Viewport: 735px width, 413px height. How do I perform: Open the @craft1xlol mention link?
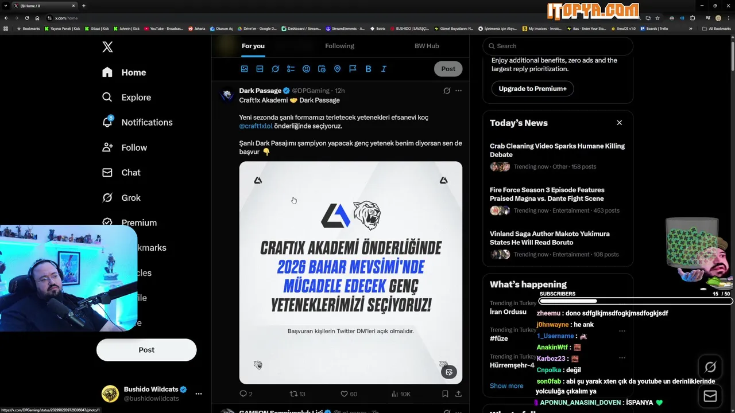pyautogui.click(x=256, y=126)
